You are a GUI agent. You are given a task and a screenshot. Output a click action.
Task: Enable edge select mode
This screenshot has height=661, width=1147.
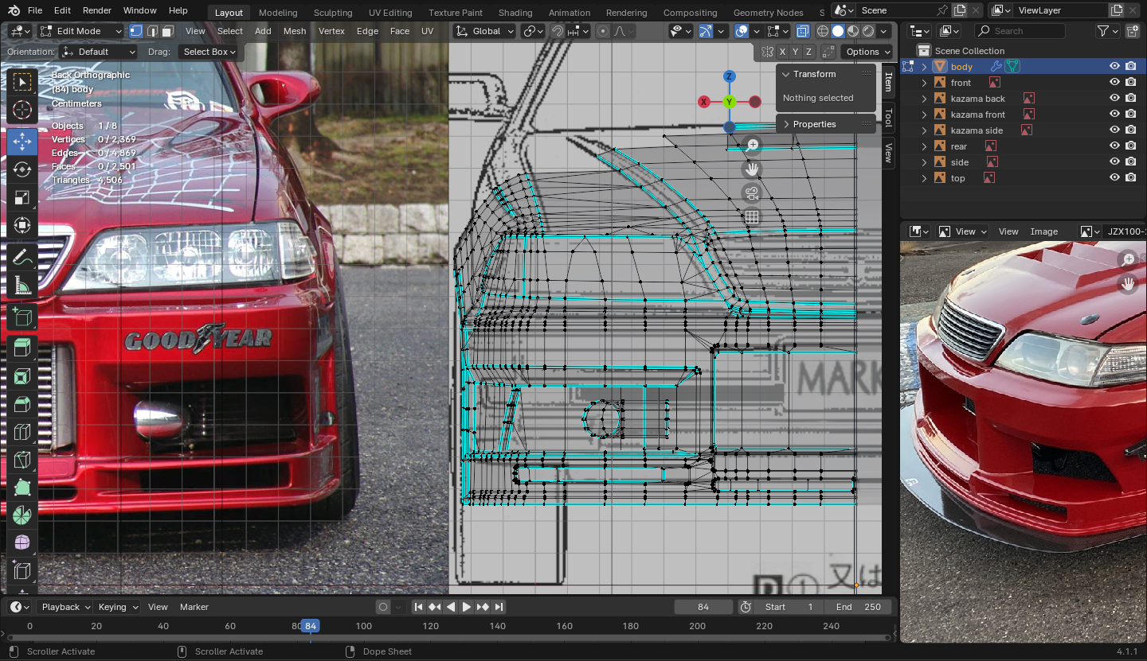pos(152,31)
